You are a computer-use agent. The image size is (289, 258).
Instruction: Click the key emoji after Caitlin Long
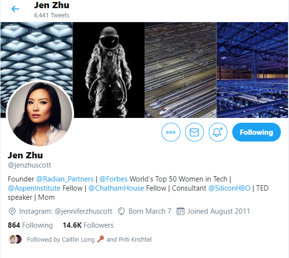point(101,239)
